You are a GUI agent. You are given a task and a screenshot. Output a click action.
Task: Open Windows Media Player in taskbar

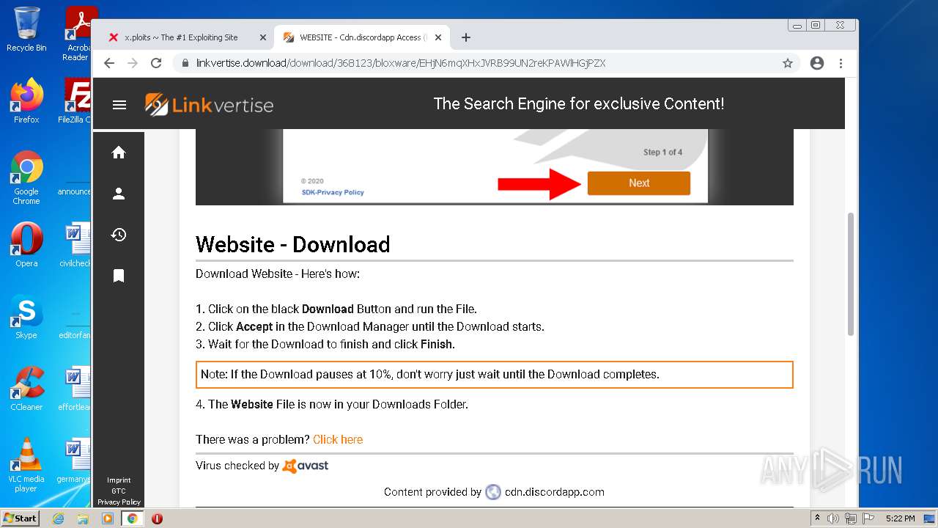pos(108,518)
